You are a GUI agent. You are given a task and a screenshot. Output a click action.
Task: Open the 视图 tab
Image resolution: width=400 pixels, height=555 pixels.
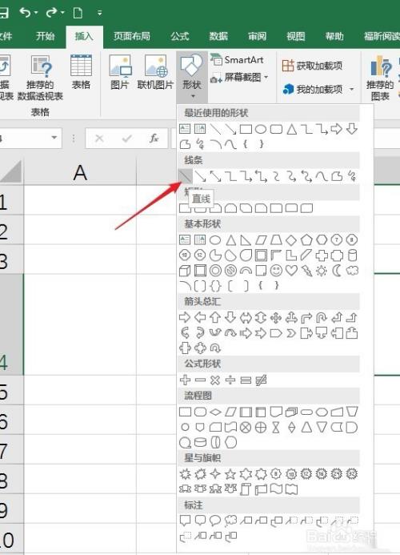[x=296, y=36]
